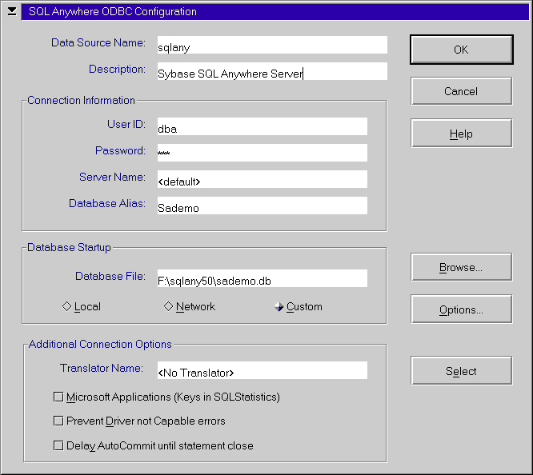The image size is (533, 475).
Task: Click the Connection Information group title
Action: coord(82,100)
